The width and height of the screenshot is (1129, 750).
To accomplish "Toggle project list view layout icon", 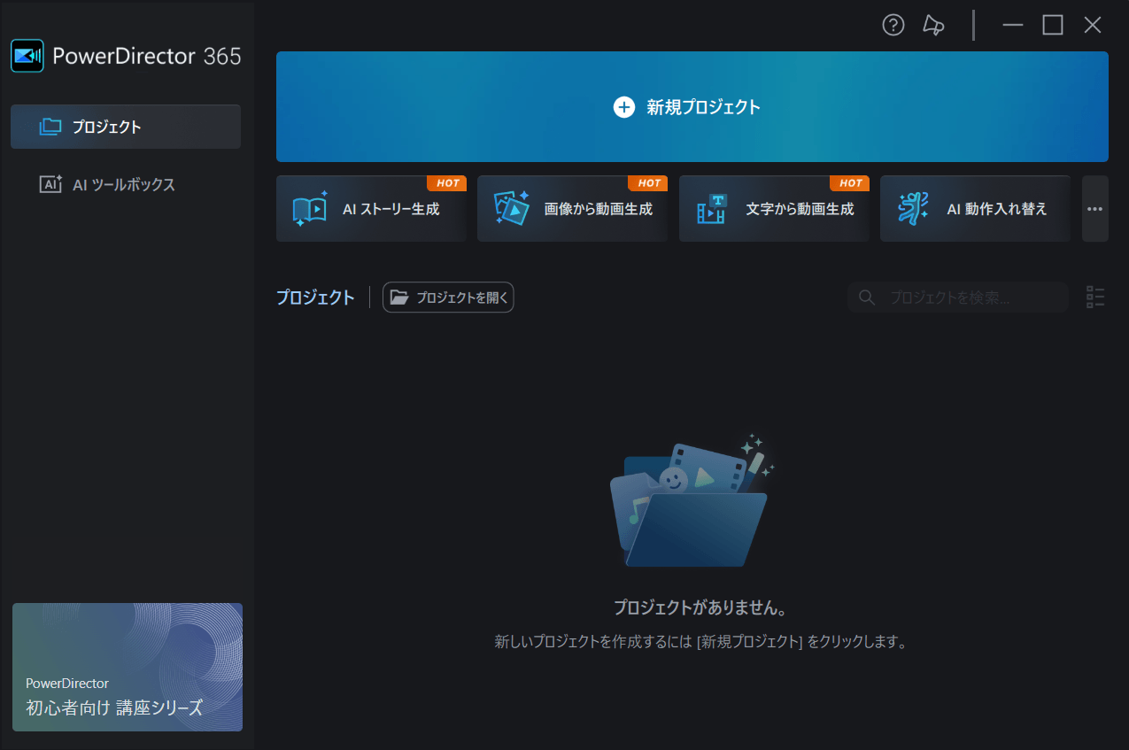I will 1095,298.
